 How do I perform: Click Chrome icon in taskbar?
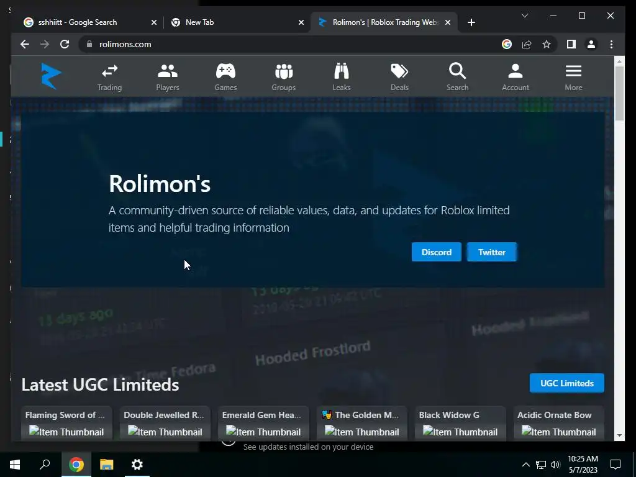tap(76, 465)
